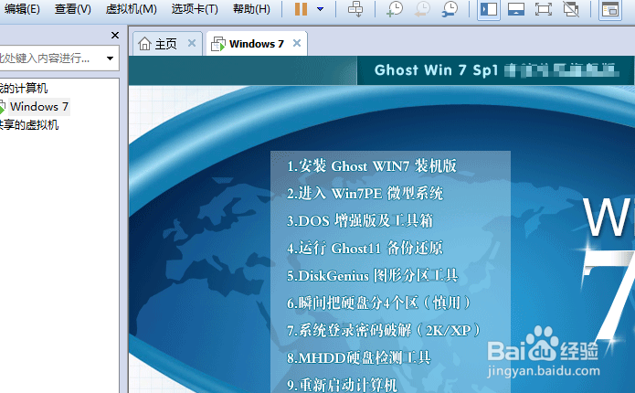635x393 pixels.
Task: Choose 9.重新启动计算机
Action: coord(343,385)
